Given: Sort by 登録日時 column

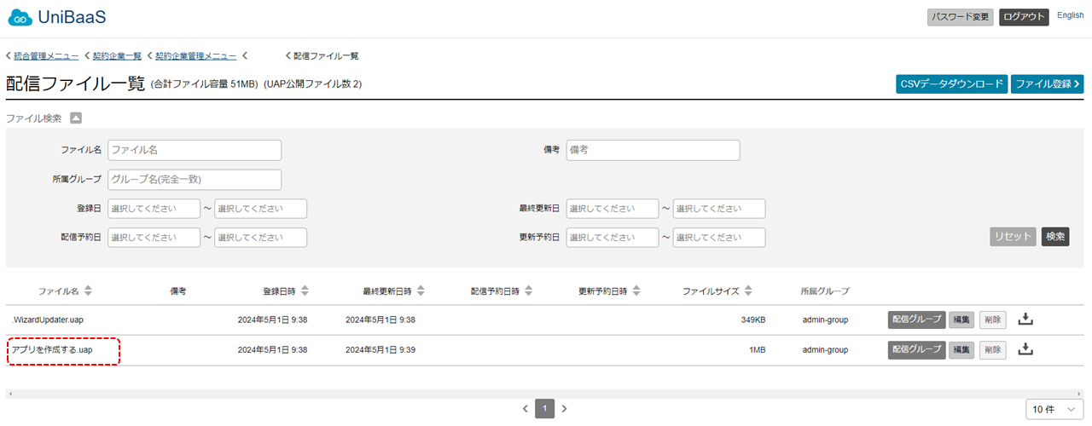Looking at the screenshot, I should pyautogui.click(x=305, y=291).
